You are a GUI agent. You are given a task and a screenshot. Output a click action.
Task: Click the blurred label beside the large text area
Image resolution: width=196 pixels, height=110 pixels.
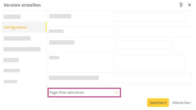(54, 58)
